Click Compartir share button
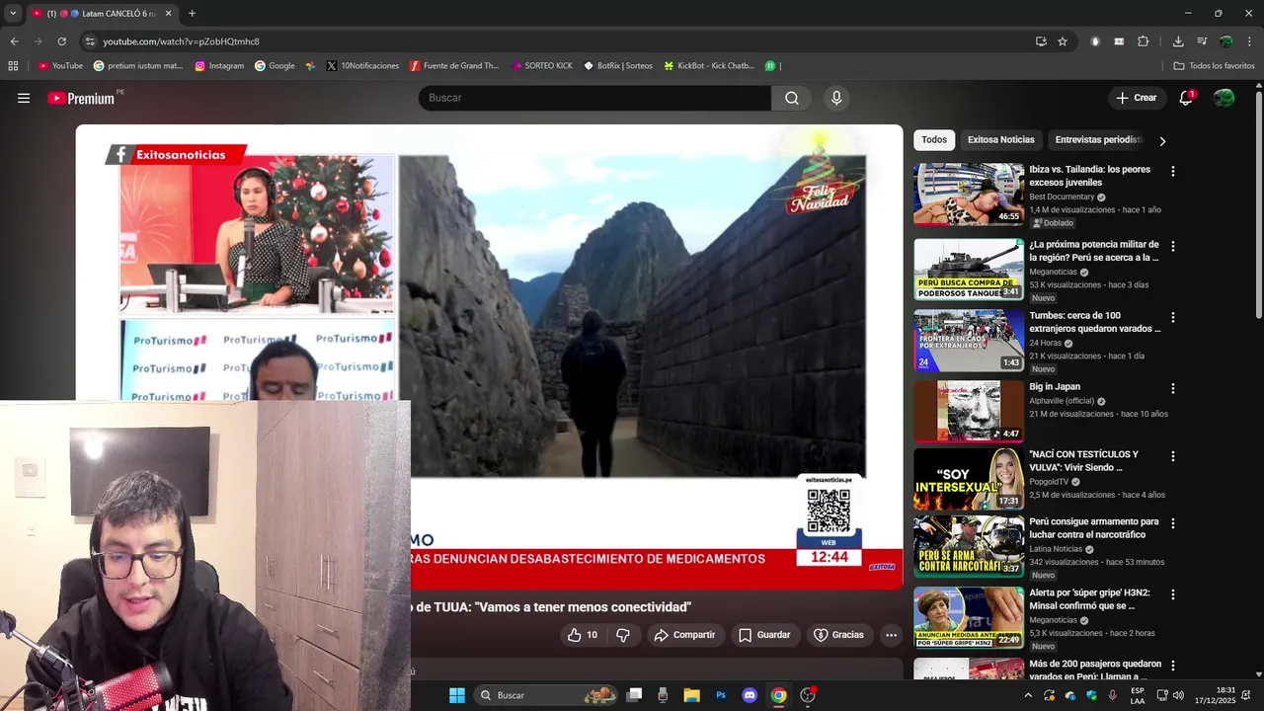 [684, 635]
